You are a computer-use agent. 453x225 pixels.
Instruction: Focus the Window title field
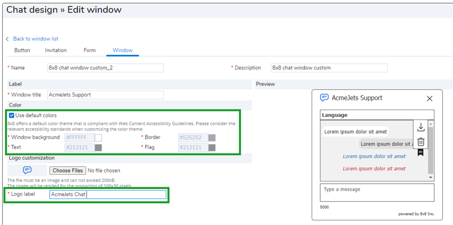coord(105,95)
